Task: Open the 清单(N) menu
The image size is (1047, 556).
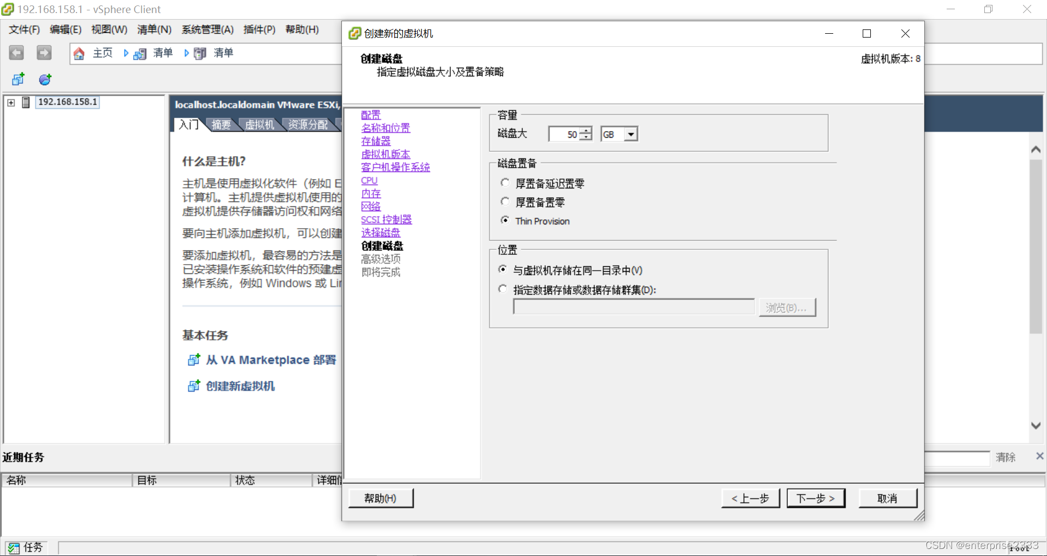Action: tap(154, 29)
